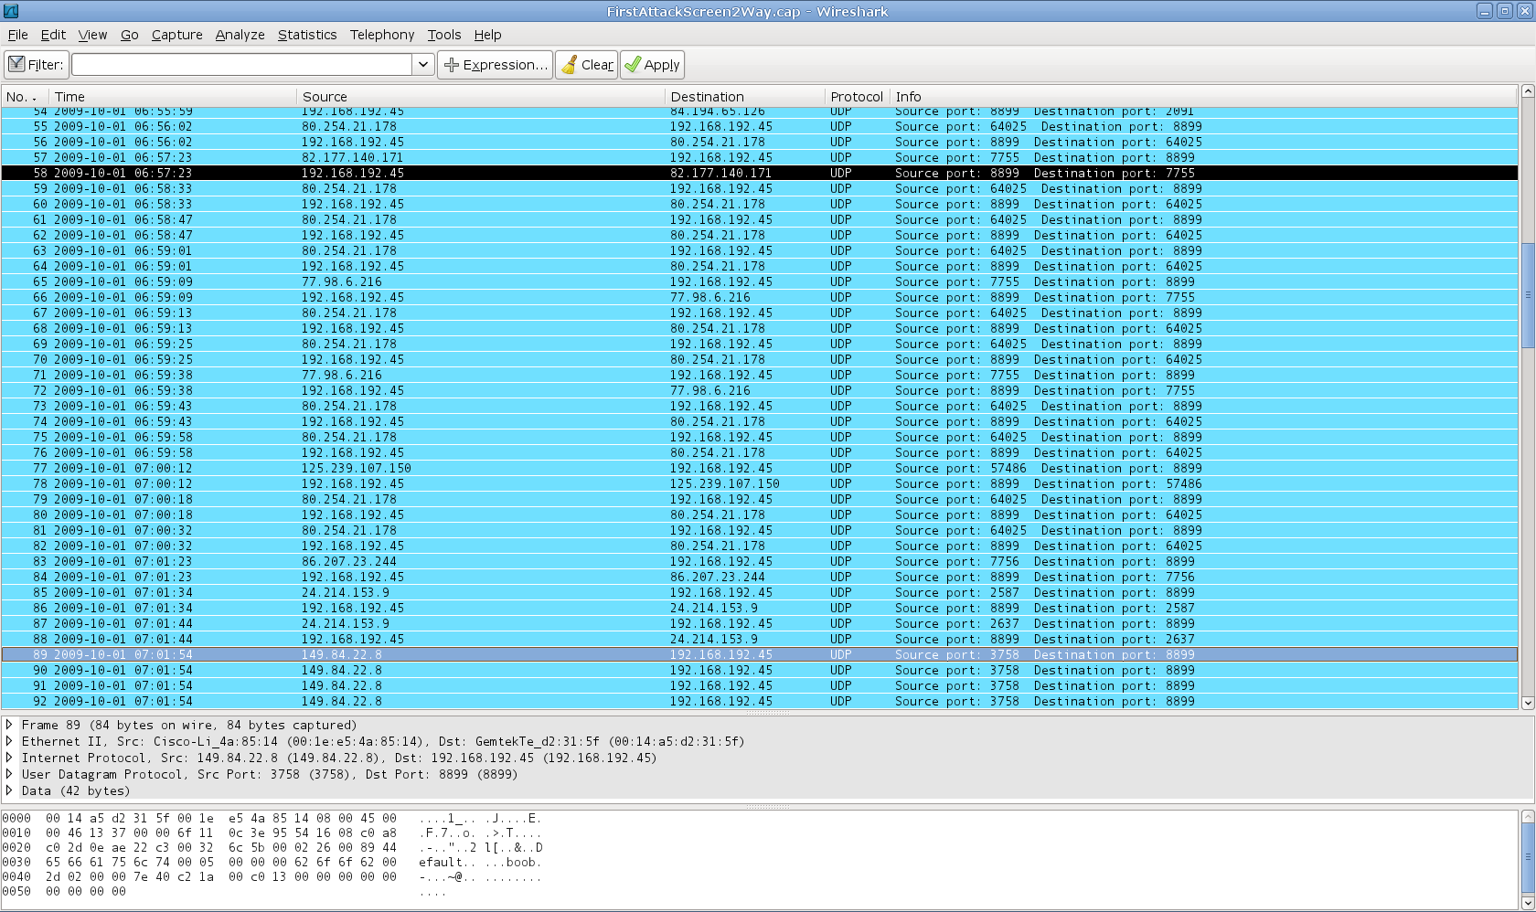Open the Analyze menu
The width and height of the screenshot is (1536, 912).
tap(240, 35)
